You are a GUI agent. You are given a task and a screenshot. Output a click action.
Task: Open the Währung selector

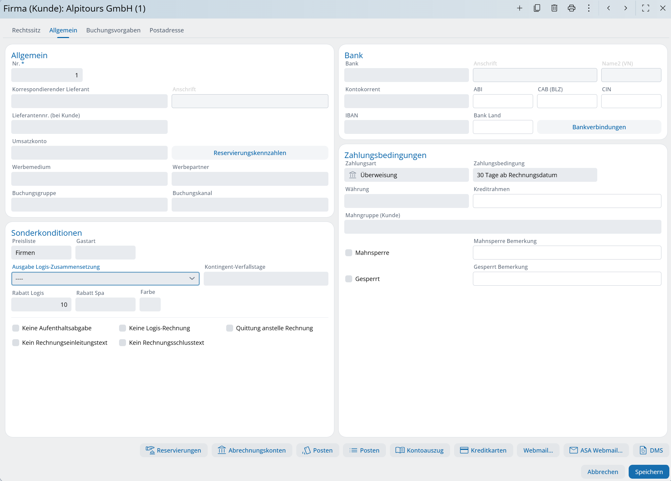click(x=406, y=201)
